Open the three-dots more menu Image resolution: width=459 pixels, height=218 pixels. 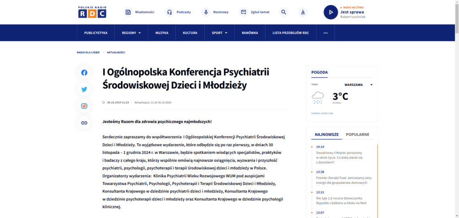click(x=325, y=33)
